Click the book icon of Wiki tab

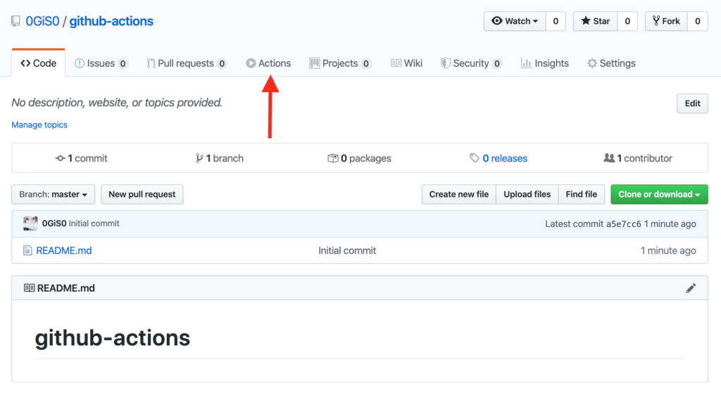396,63
